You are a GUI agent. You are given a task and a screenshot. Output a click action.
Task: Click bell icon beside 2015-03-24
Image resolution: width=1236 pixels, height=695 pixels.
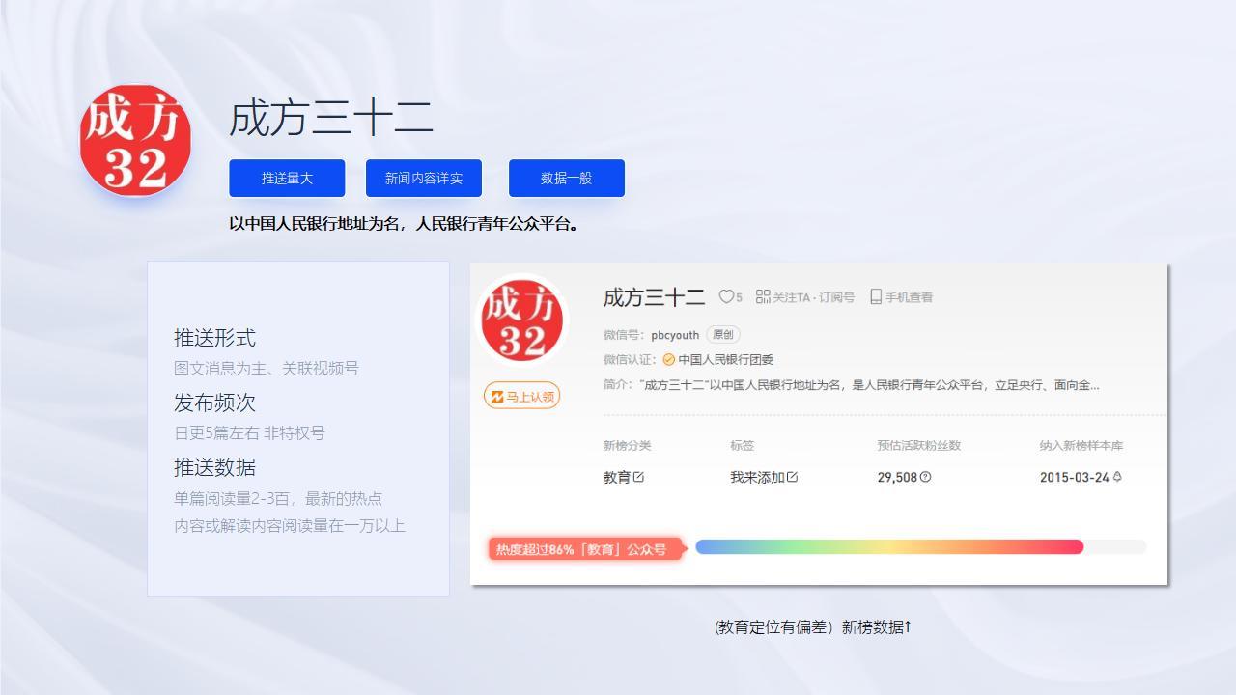pos(1117,477)
